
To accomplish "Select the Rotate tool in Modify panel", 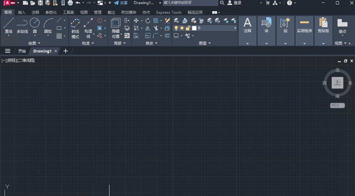I will tap(148, 21).
